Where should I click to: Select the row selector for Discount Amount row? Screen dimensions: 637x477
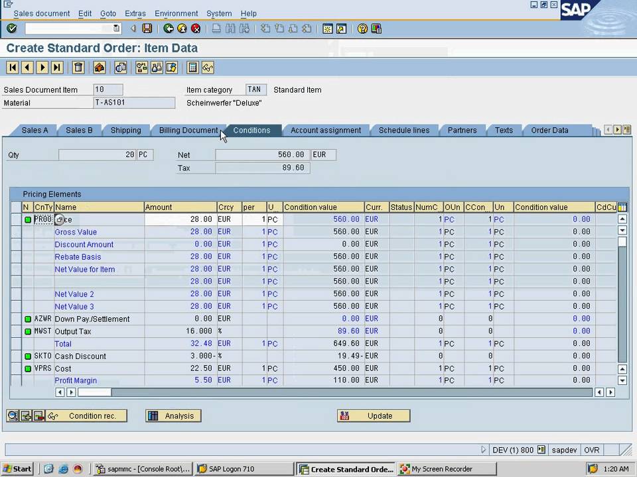(x=16, y=244)
